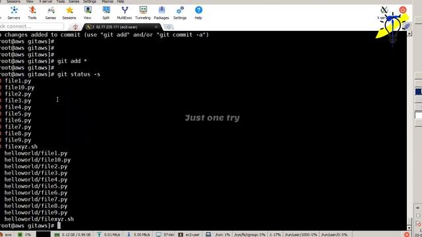This screenshot has height=237, width=422.
Task: Open the Servers toolbar button
Action: pos(14,13)
